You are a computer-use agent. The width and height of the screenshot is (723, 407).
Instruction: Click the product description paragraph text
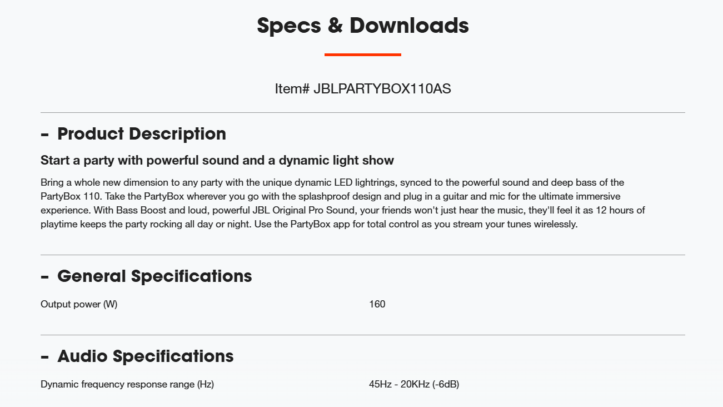[342, 203]
